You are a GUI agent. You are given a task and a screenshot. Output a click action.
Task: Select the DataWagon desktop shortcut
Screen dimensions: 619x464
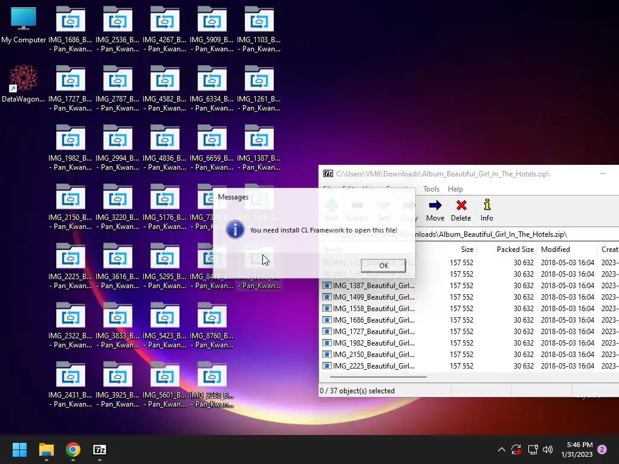24,84
